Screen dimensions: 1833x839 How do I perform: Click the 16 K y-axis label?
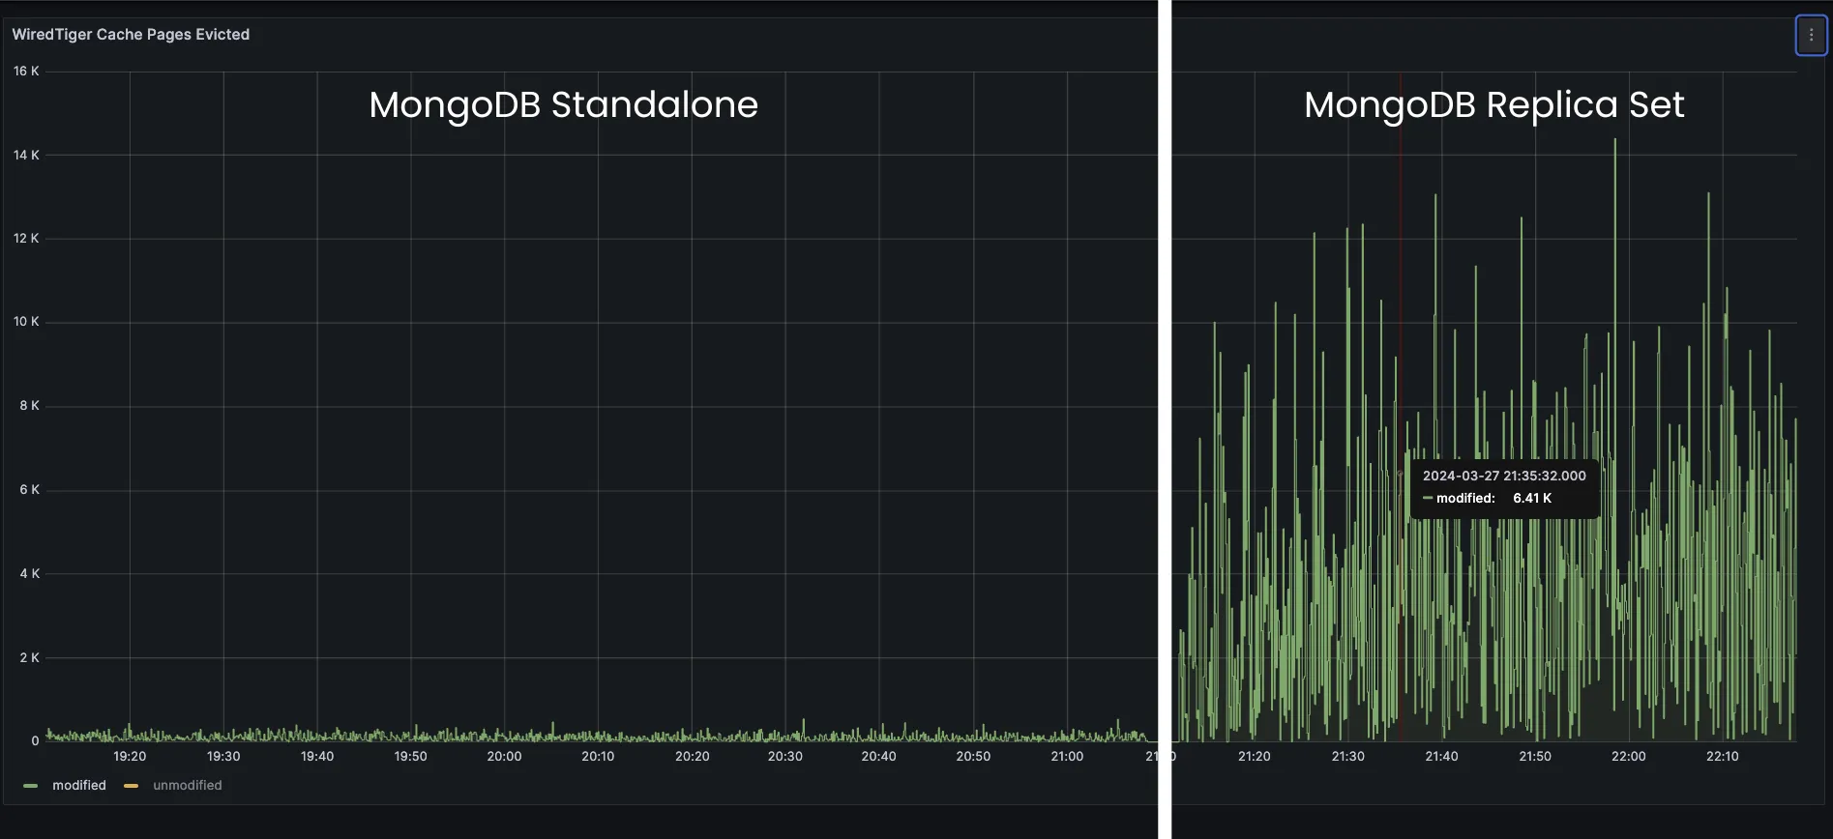(x=26, y=71)
